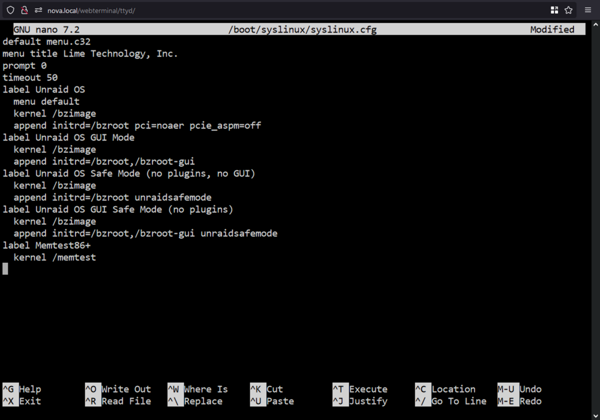Viewport: 600px width, 420px height.
Task: Click the ^/ Go To Line shortcut
Action: [x=451, y=401]
